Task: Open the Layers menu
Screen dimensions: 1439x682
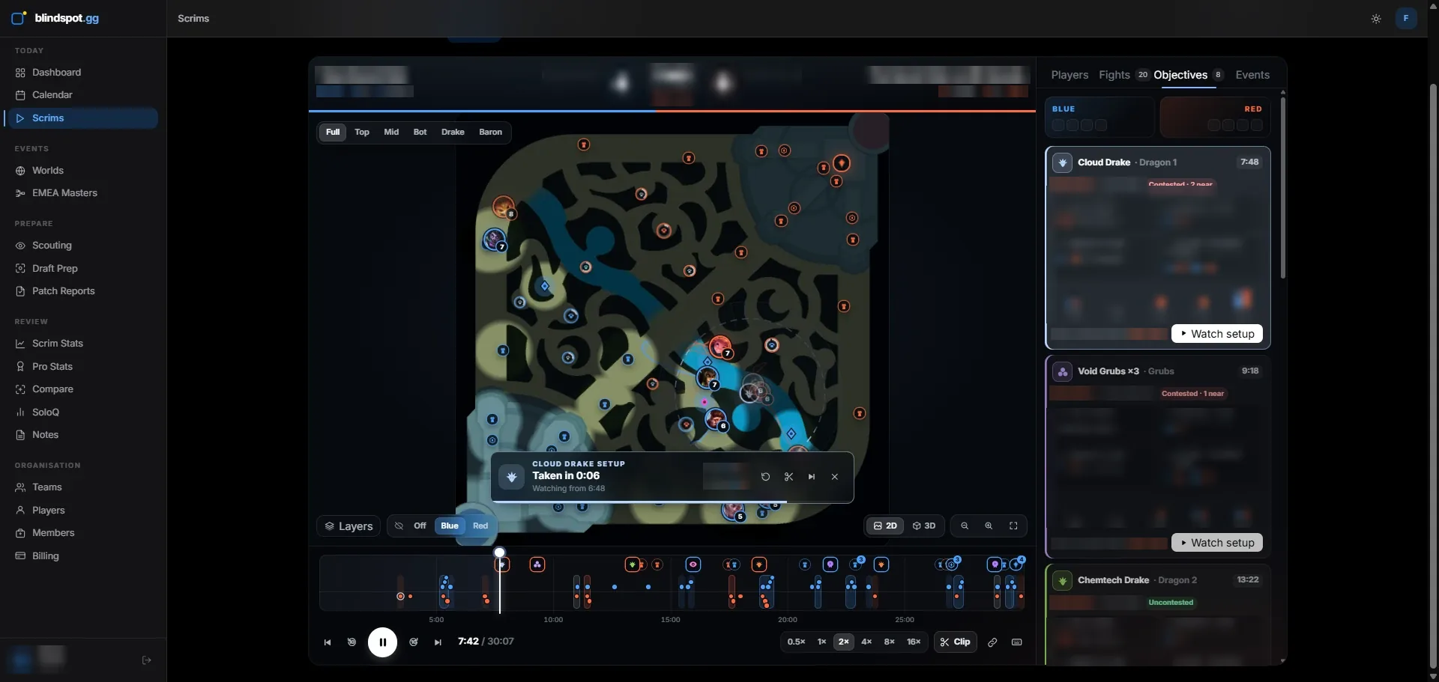Action: (349, 526)
